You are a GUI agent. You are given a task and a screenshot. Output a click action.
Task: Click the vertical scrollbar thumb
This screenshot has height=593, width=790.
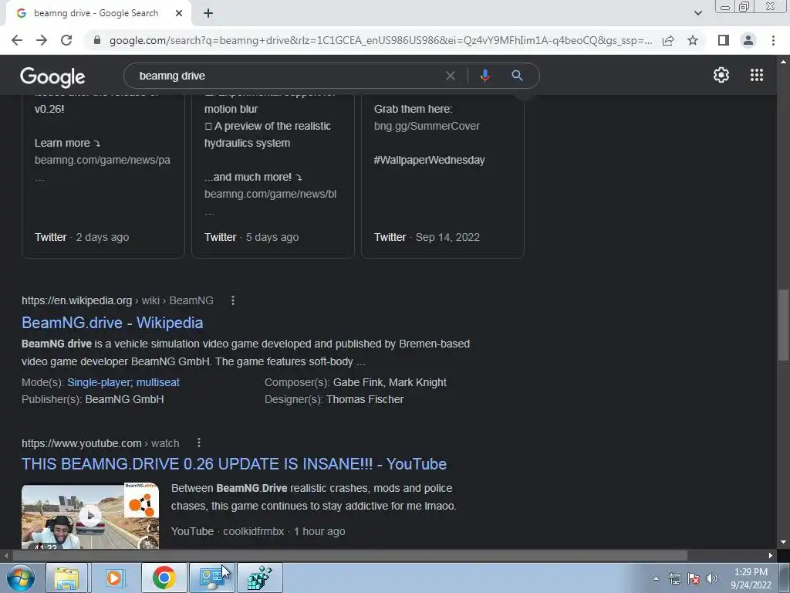point(783,325)
